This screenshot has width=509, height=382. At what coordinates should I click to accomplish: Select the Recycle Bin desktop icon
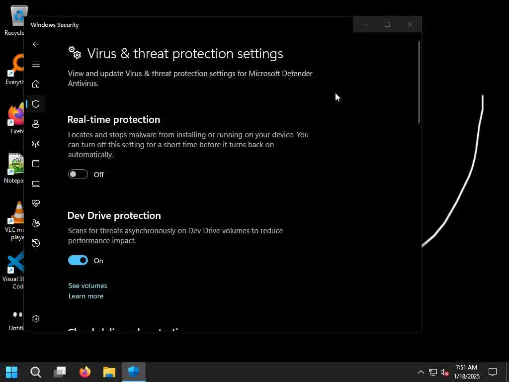[x=13, y=20]
